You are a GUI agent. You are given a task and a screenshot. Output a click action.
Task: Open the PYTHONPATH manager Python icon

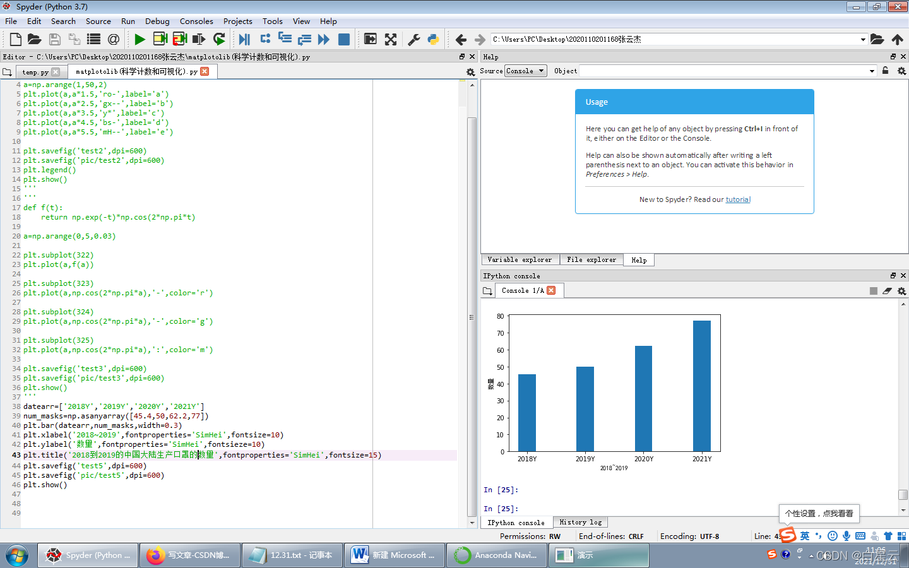pyautogui.click(x=434, y=39)
